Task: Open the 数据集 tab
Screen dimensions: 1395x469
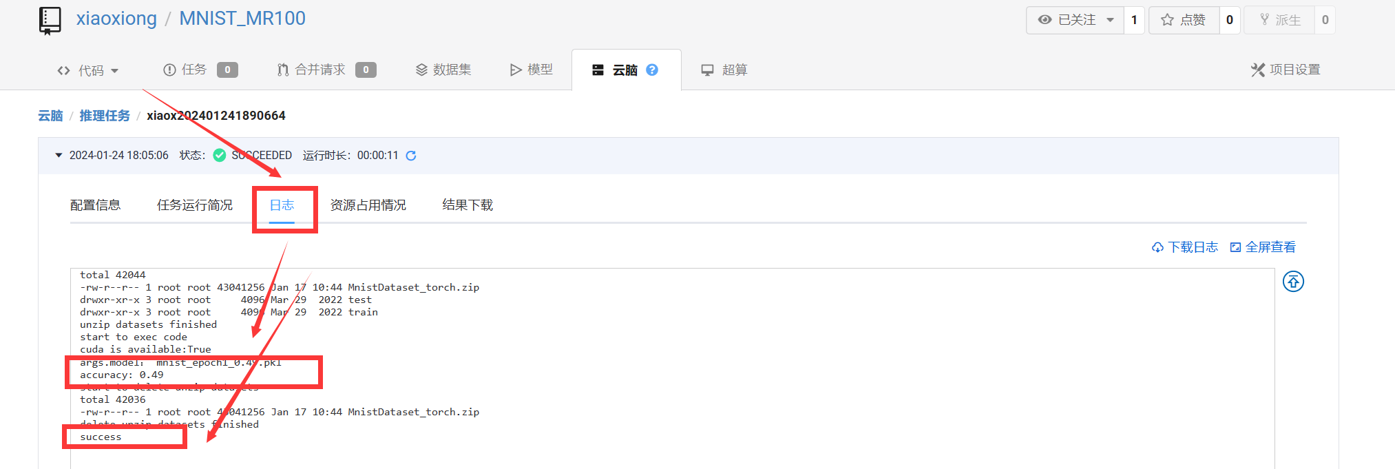Action: click(x=443, y=70)
